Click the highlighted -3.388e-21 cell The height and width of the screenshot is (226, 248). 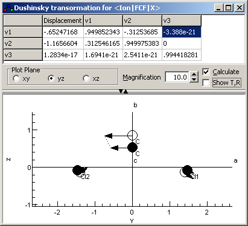click(x=182, y=32)
